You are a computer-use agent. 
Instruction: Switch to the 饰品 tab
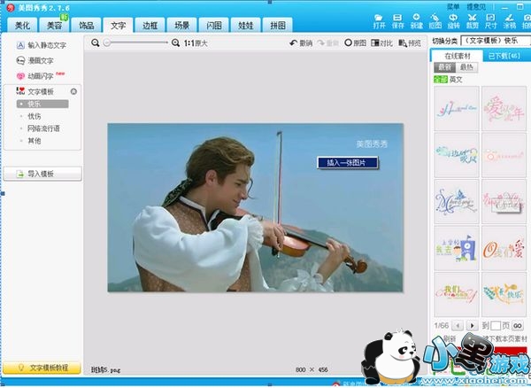coord(87,26)
